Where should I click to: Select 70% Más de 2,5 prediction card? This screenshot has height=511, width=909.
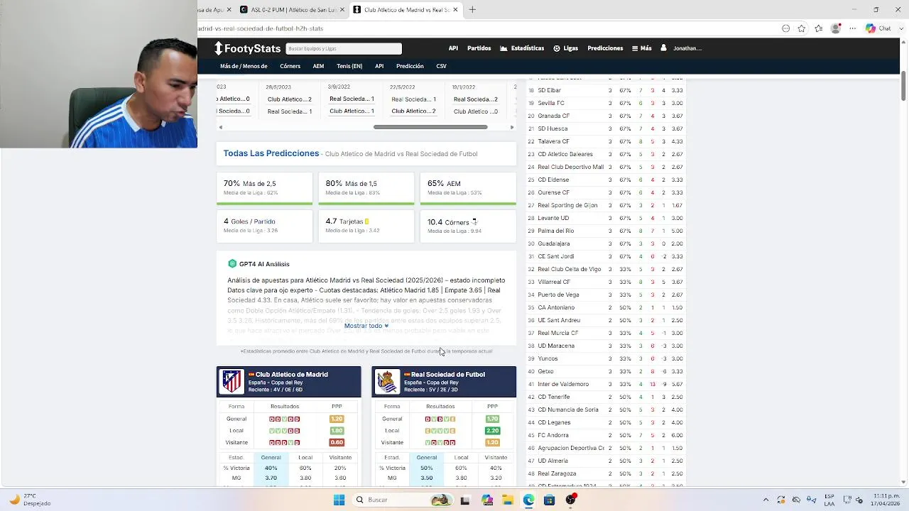coord(264,188)
